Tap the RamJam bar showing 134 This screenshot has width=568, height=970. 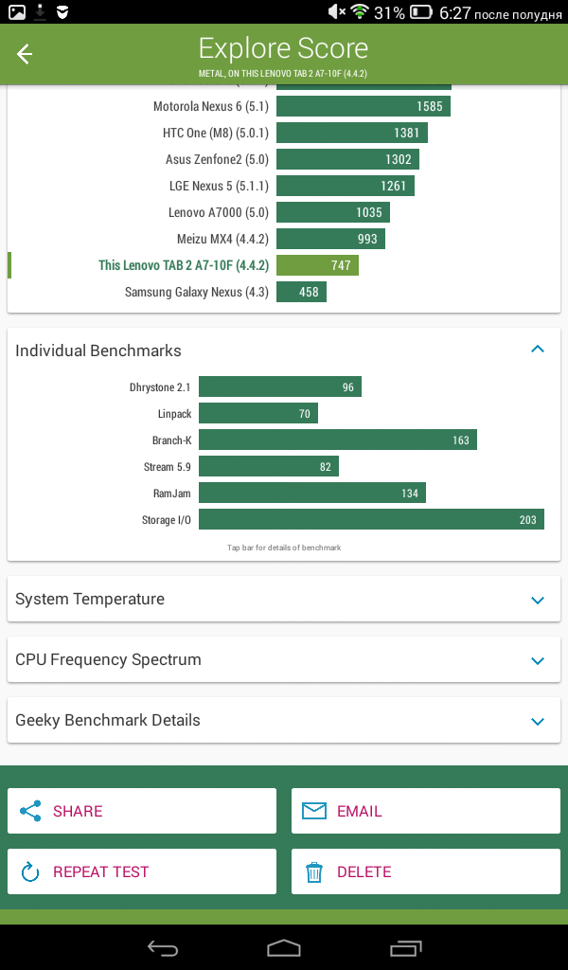312,493
